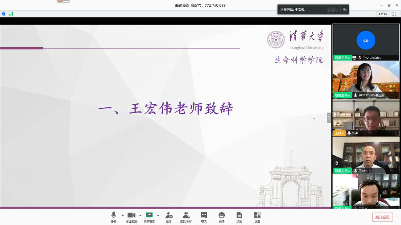Open the members list (196)
This screenshot has width=401, height=225.
186,217
